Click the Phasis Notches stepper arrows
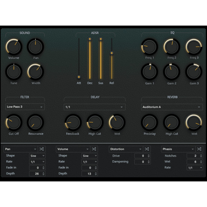Viewport: 207px width, 207px height. pos(201,156)
